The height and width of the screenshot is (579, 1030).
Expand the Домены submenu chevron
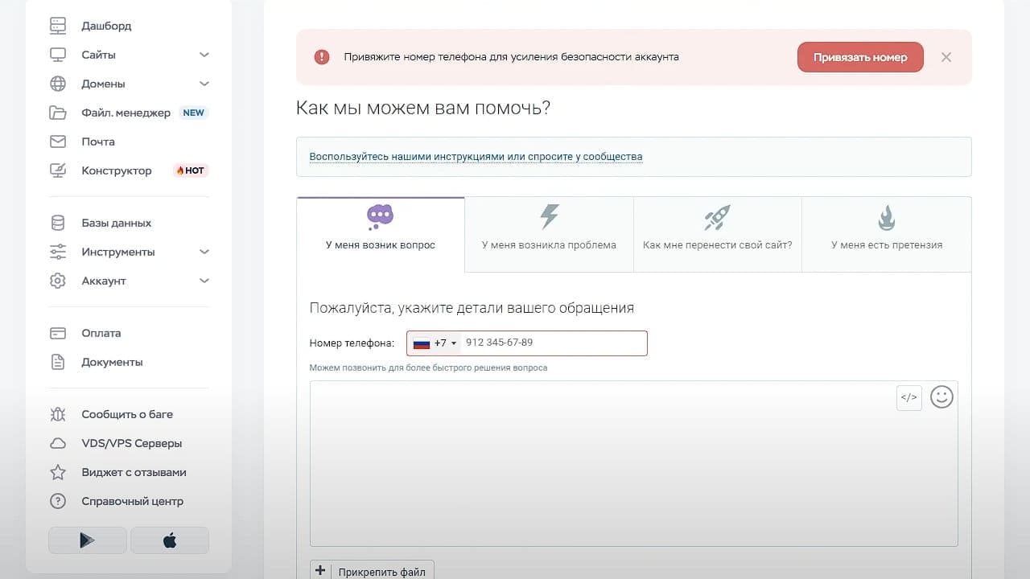(204, 84)
